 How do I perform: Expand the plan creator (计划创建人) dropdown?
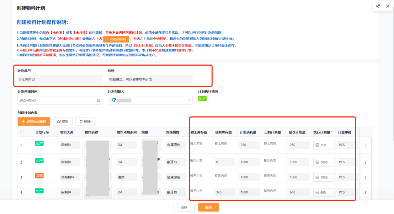[x=189, y=100]
